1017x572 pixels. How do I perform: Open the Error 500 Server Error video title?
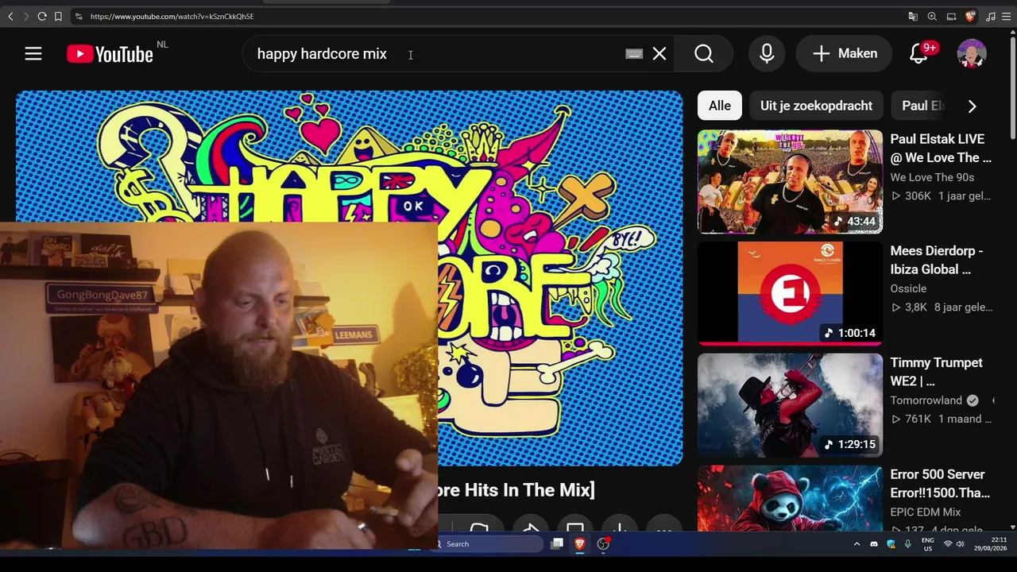coord(940,484)
